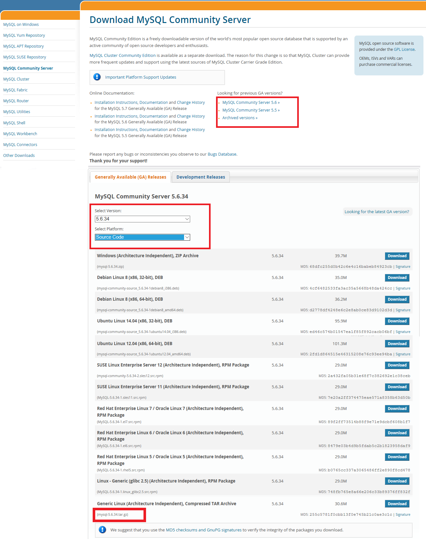Screen dimensions: 426x556
Task: Download the Red Hat Enterprise Linux 7 RPM
Action: [397, 409]
